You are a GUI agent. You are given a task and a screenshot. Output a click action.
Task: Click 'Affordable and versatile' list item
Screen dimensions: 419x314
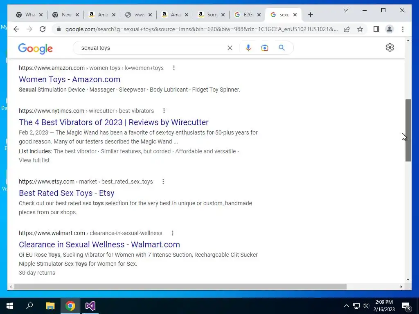205,151
